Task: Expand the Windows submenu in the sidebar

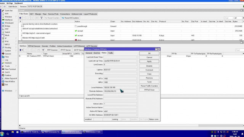Action: click(16, 91)
